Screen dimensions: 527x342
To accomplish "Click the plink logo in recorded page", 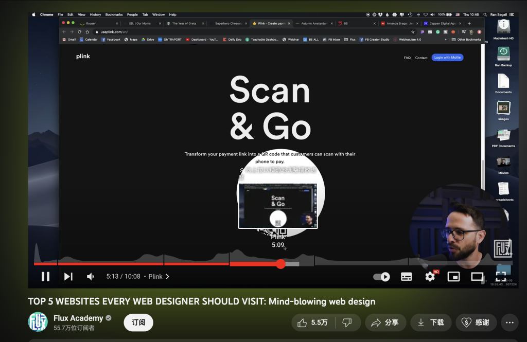I will pyautogui.click(x=83, y=56).
